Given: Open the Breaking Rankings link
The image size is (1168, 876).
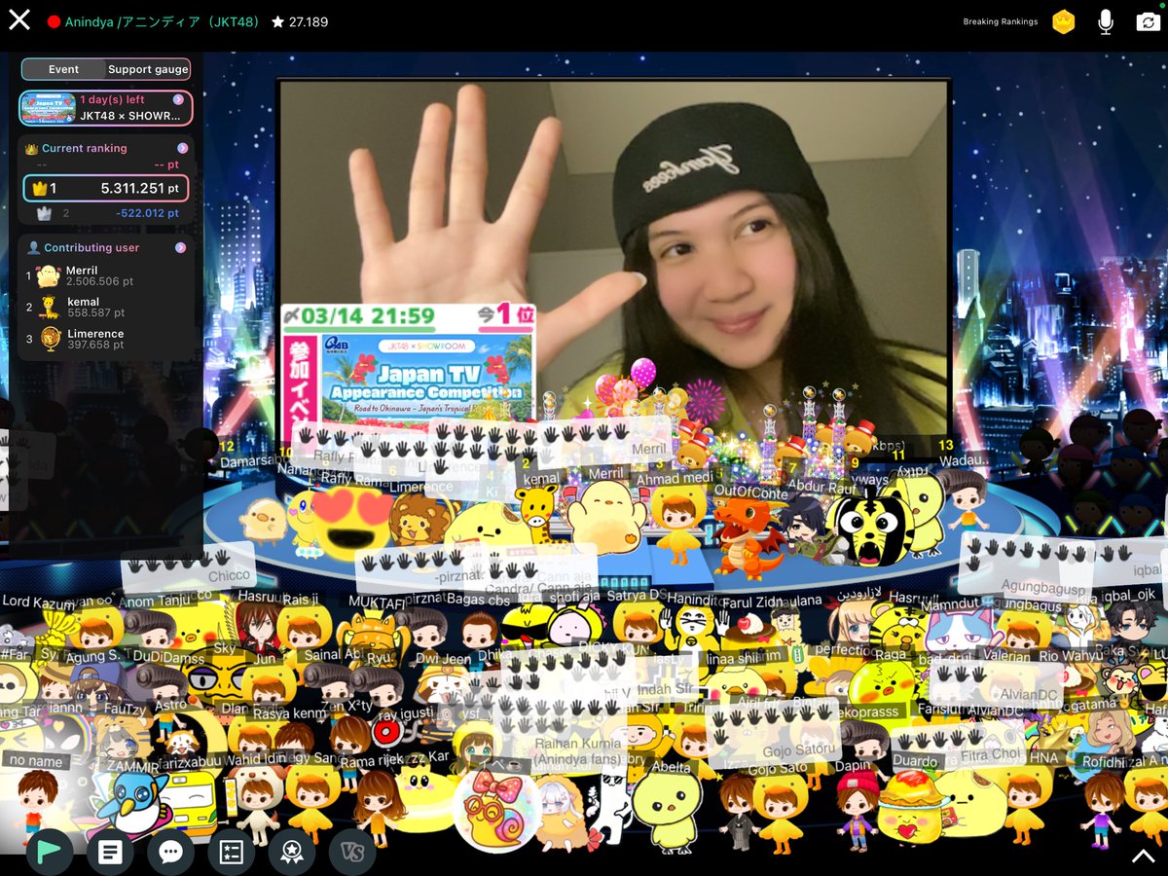Looking at the screenshot, I should click(1001, 21).
